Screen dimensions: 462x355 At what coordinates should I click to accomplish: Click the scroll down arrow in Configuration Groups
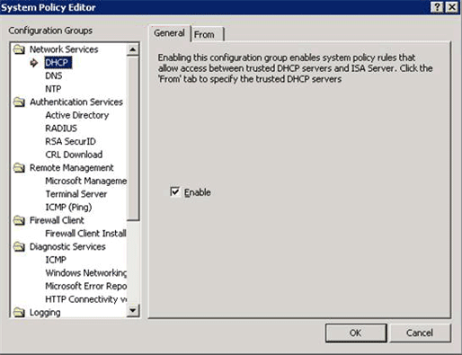click(133, 310)
